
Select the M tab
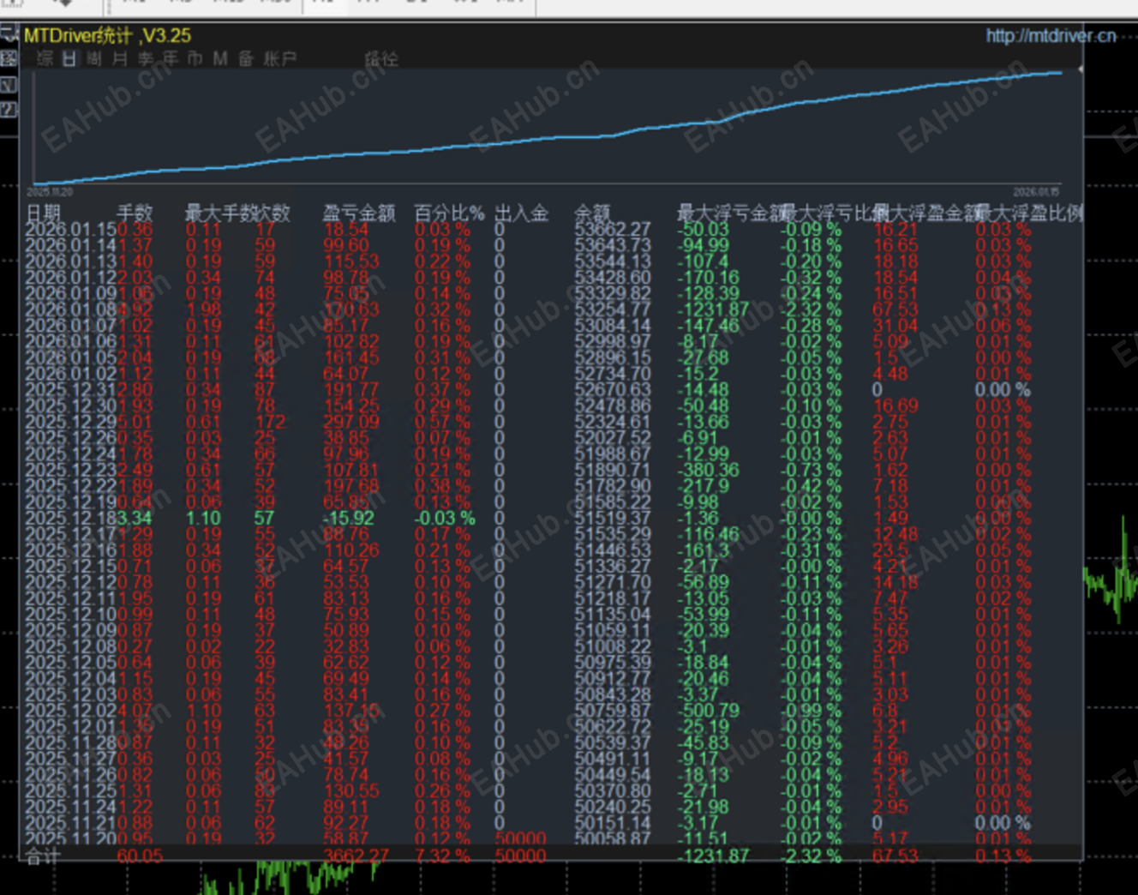tap(220, 58)
